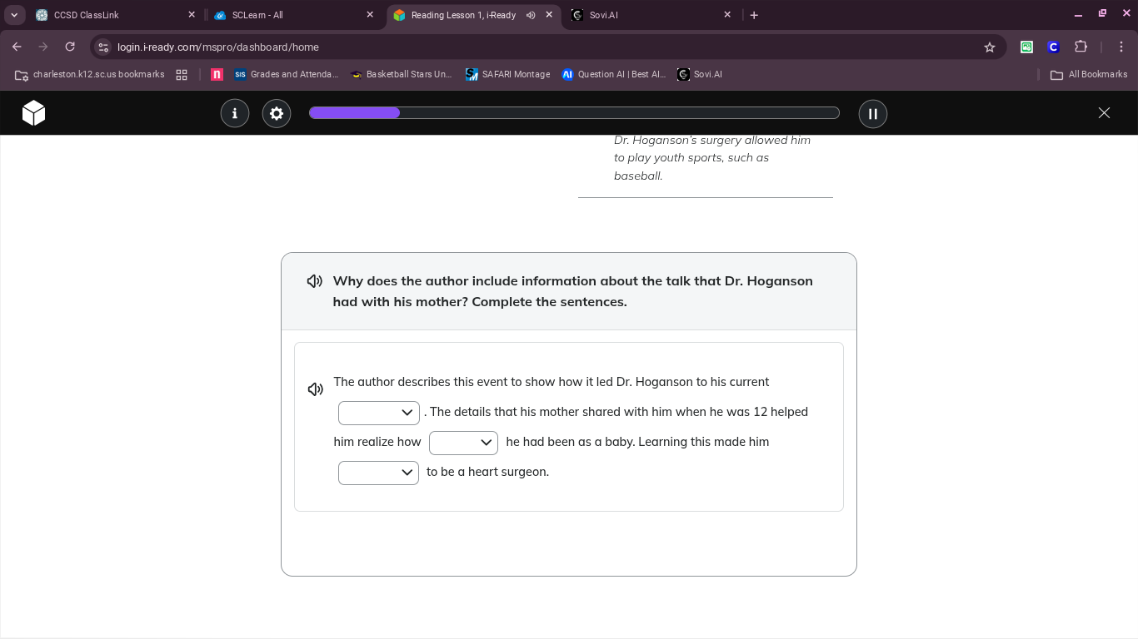Open Grades and Attendance bookmark

pyautogui.click(x=287, y=74)
